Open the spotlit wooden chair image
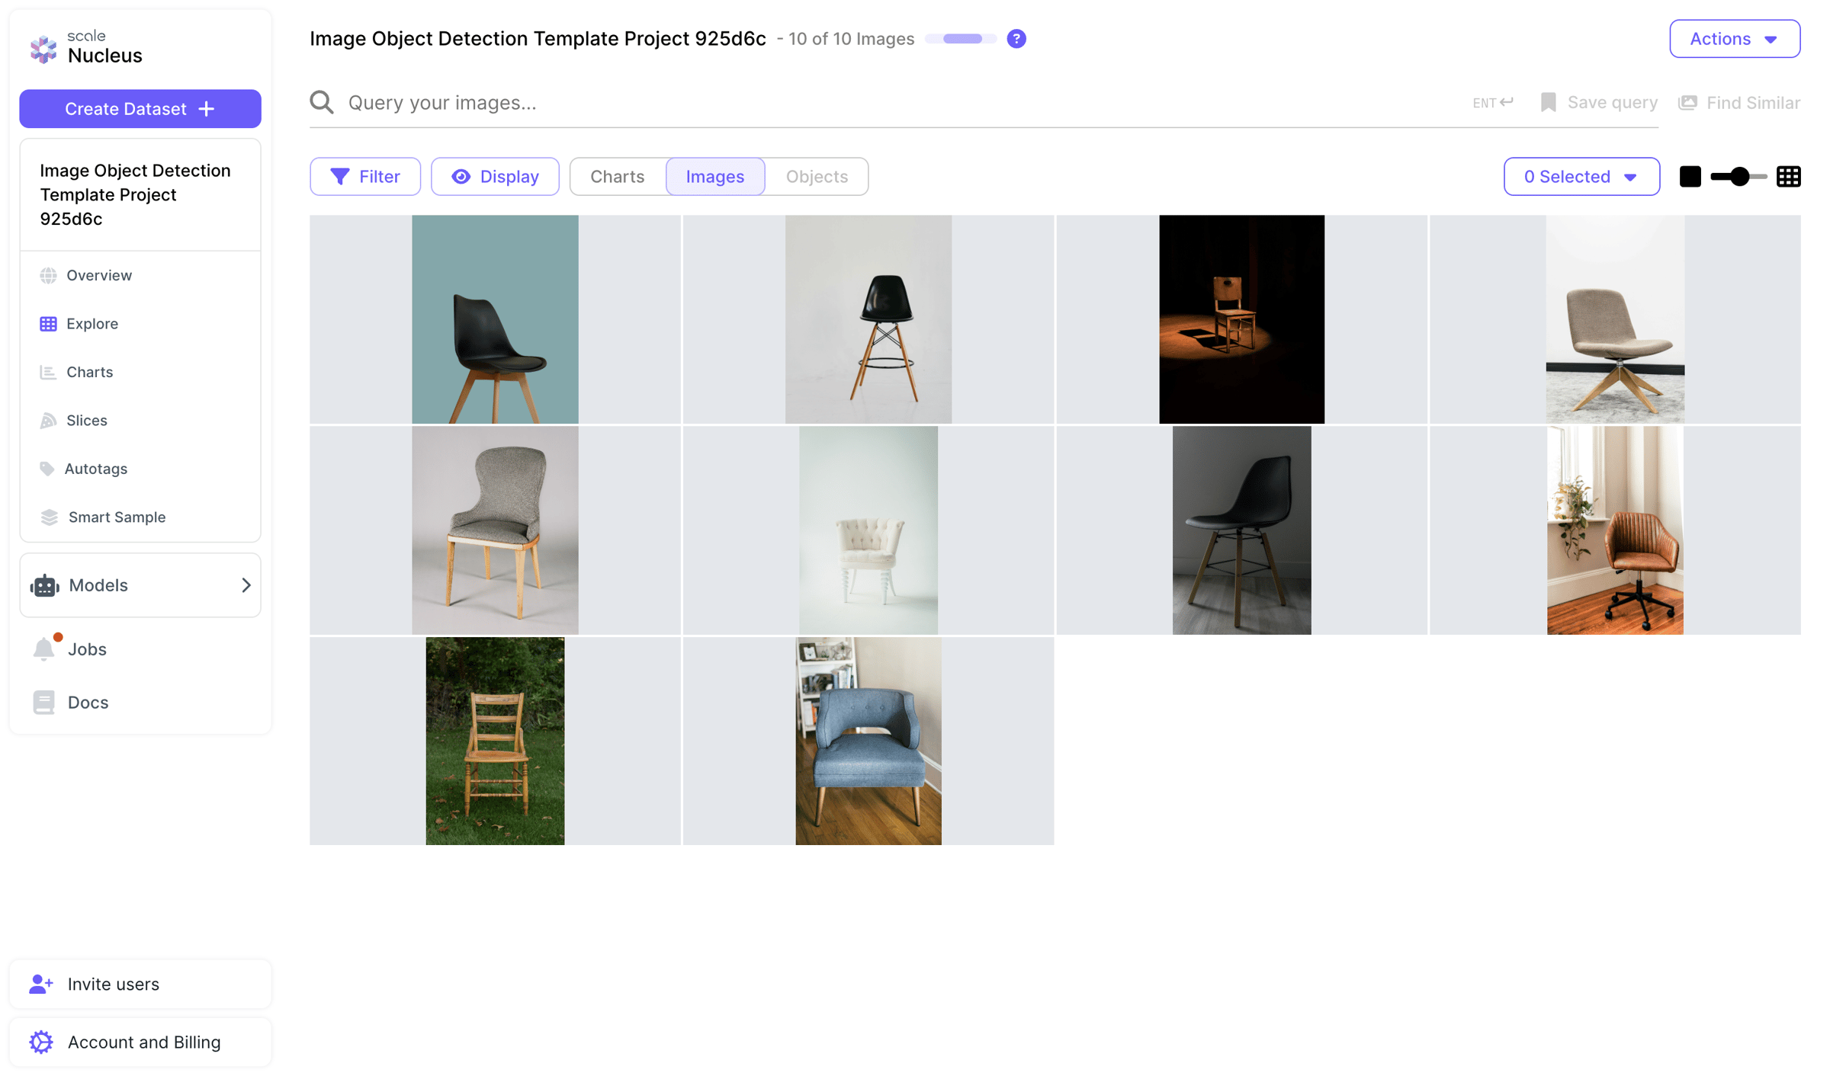Screen dimensions: 1830x1076 (x=1241, y=319)
